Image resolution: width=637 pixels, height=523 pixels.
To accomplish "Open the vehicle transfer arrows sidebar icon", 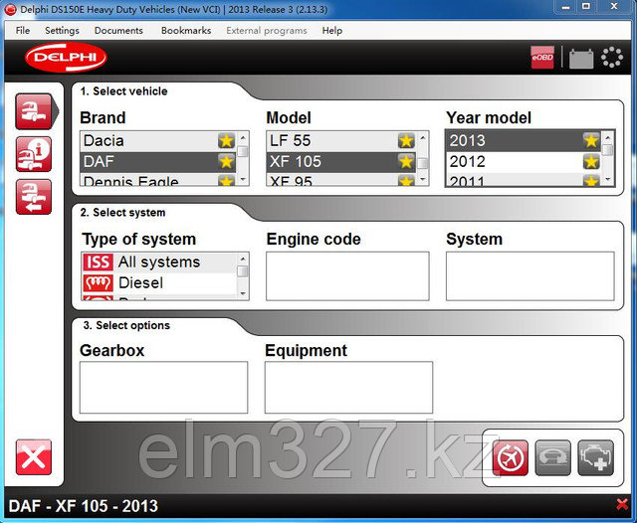I will pos(34,197).
